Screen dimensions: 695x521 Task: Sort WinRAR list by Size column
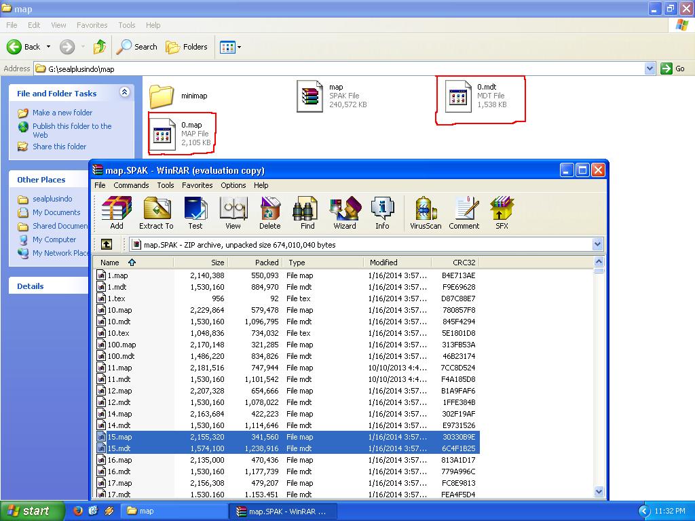coord(200,263)
